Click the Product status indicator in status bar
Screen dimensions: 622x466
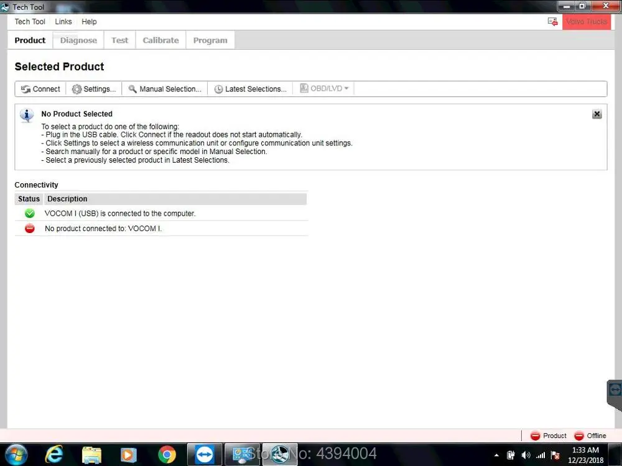(548, 436)
